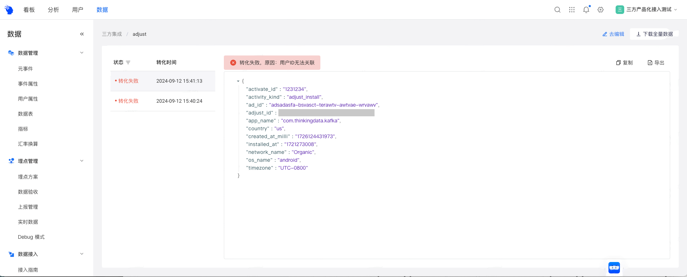The image size is (687, 277).
Task: Click the 状态 filter icon
Action: point(128,62)
